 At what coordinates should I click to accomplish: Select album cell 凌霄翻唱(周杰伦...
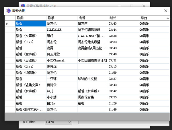(93, 48)
